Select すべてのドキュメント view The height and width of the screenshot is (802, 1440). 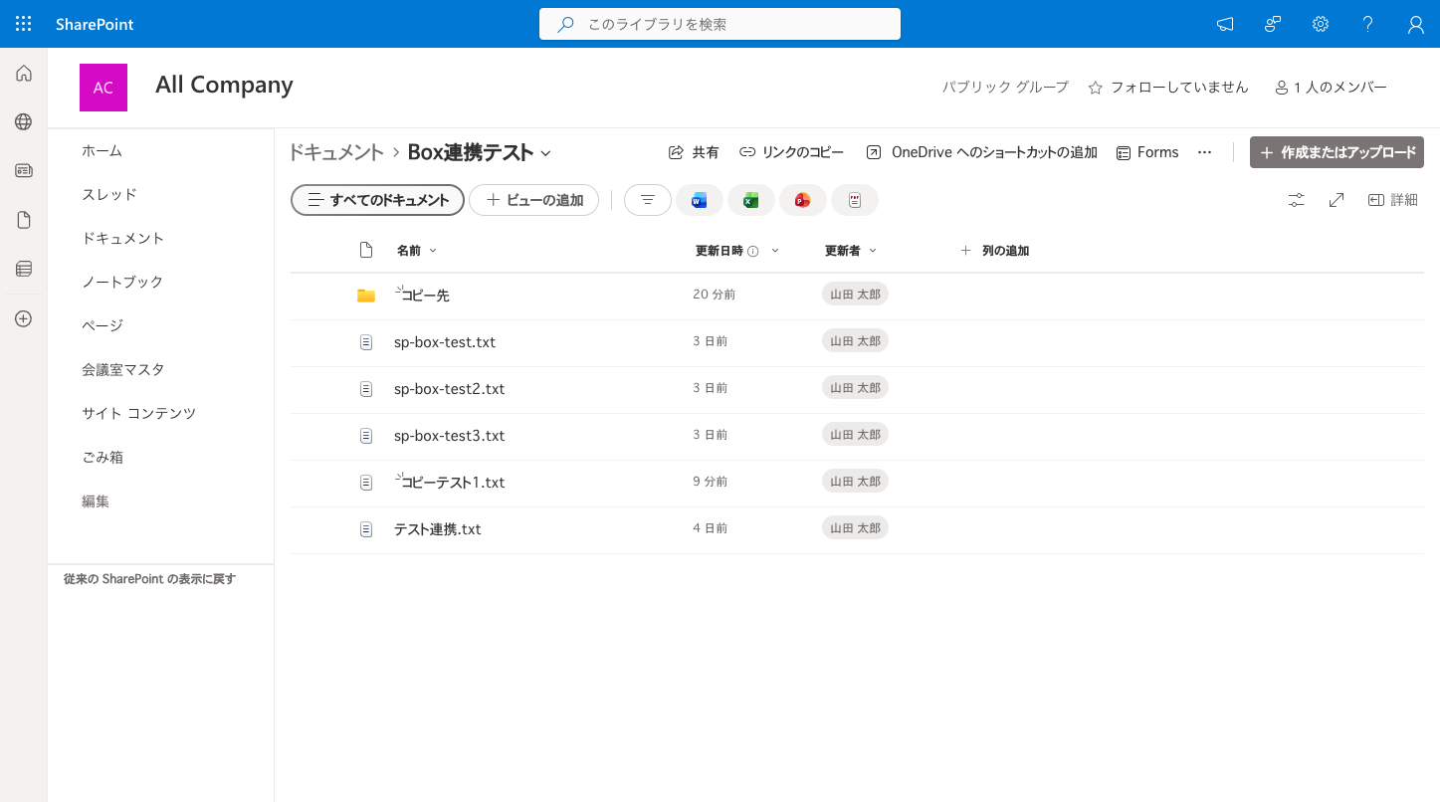pyautogui.click(x=377, y=200)
